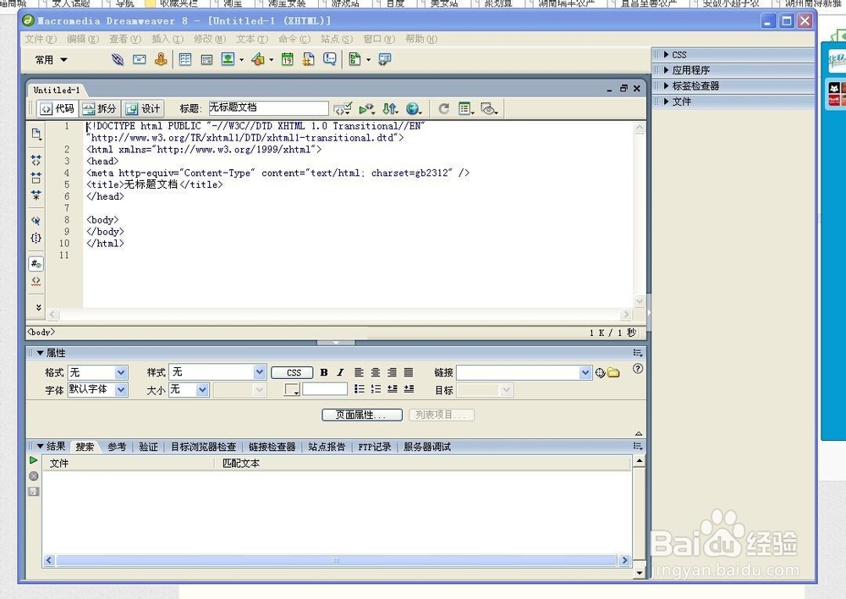
Task: Browse for link file folder icon
Action: pos(613,373)
